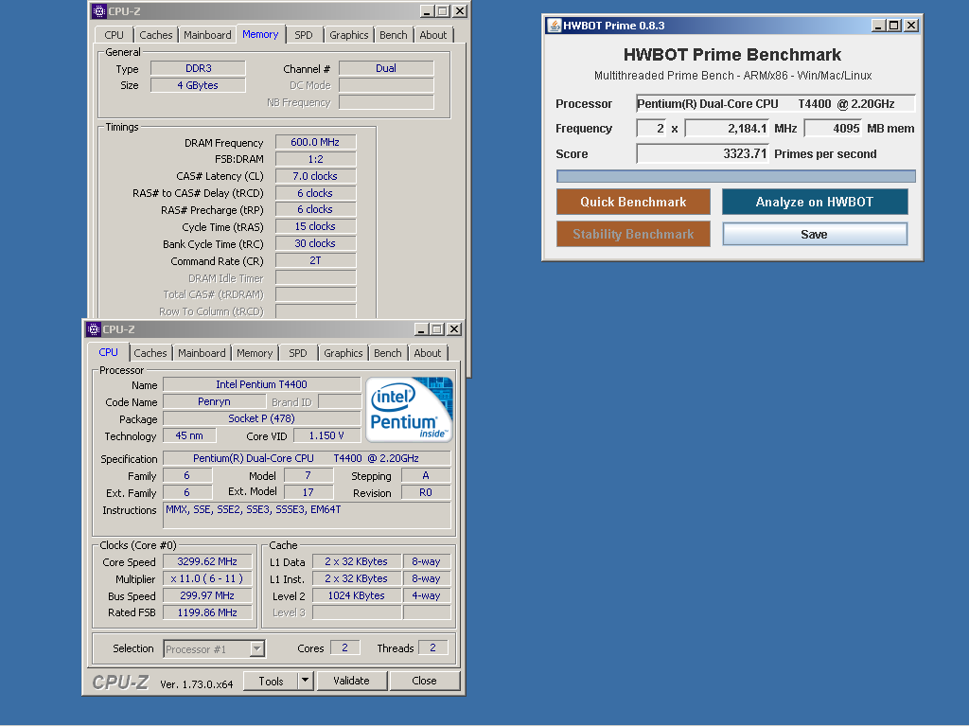
Task: Click the 30 clocks Bank Cycle Time value
Action: coord(315,243)
